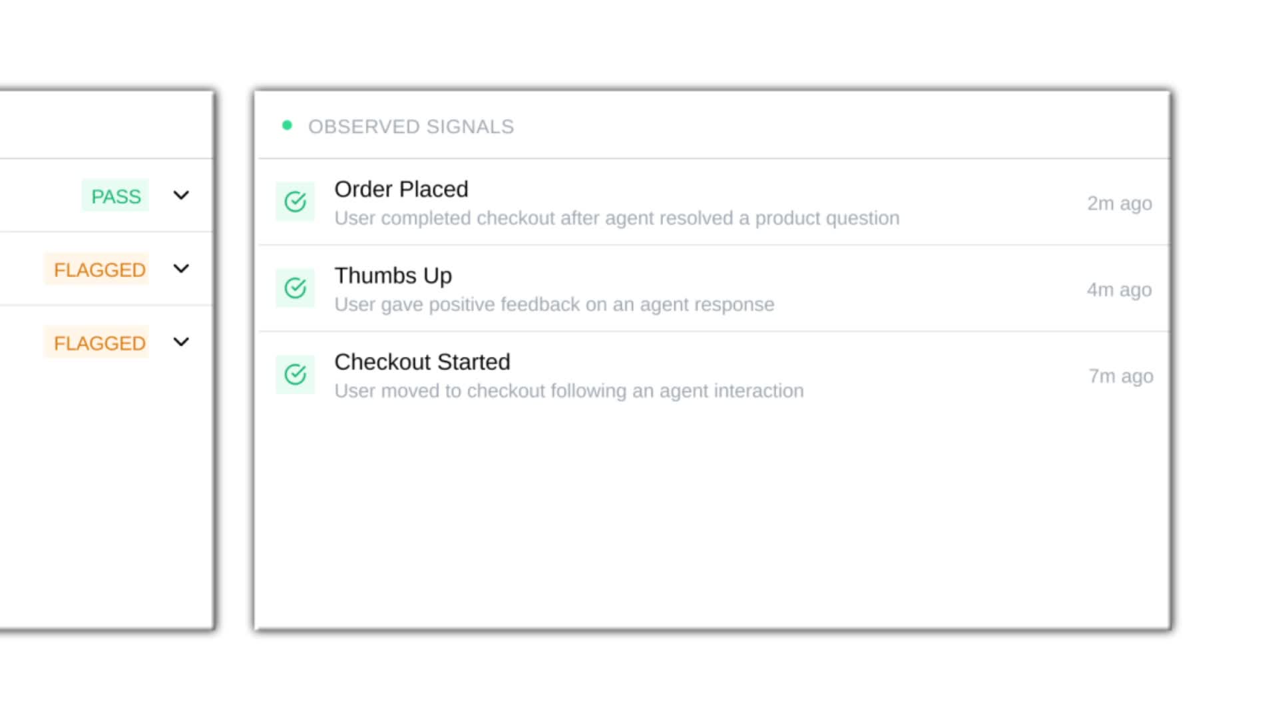
Task: Click 'User completed checkout' description text
Action: (x=617, y=218)
